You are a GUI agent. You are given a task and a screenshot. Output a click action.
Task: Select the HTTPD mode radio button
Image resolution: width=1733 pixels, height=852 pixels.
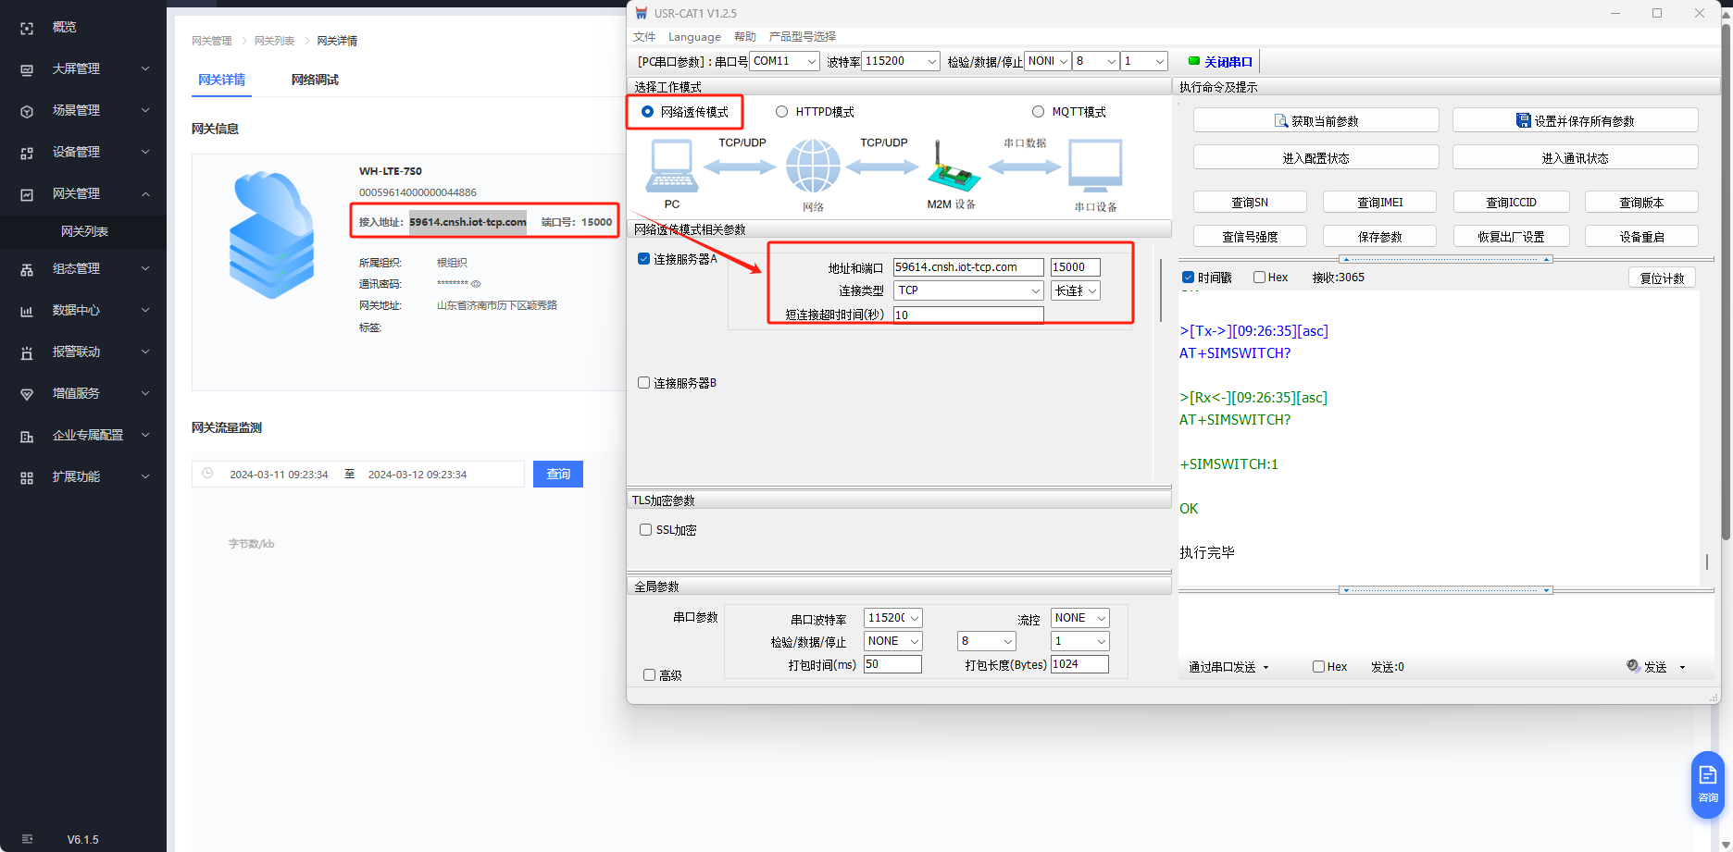[x=782, y=112]
